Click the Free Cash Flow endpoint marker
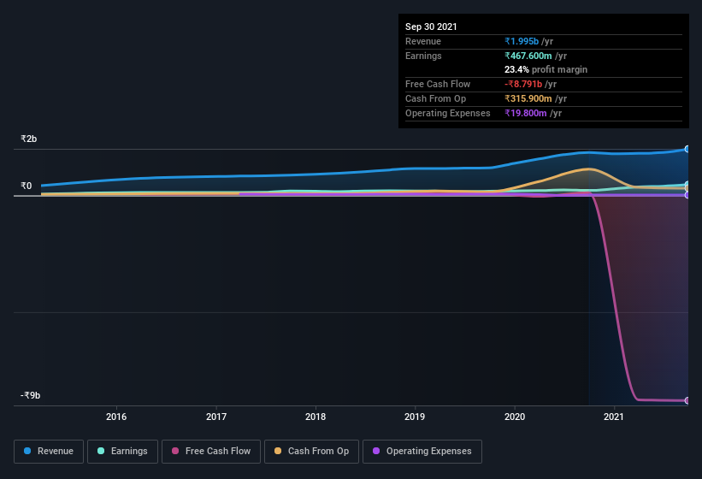 point(687,400)
